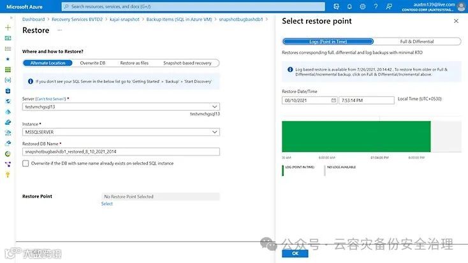Open the help question mark
The width and height of the screenshot is (468, 263).
click(x=376, y=6)
